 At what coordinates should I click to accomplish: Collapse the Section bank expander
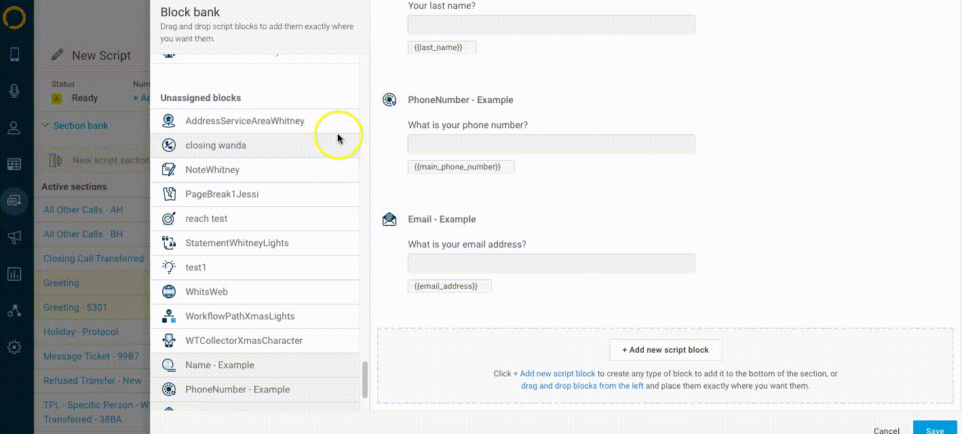coord(45,125)
